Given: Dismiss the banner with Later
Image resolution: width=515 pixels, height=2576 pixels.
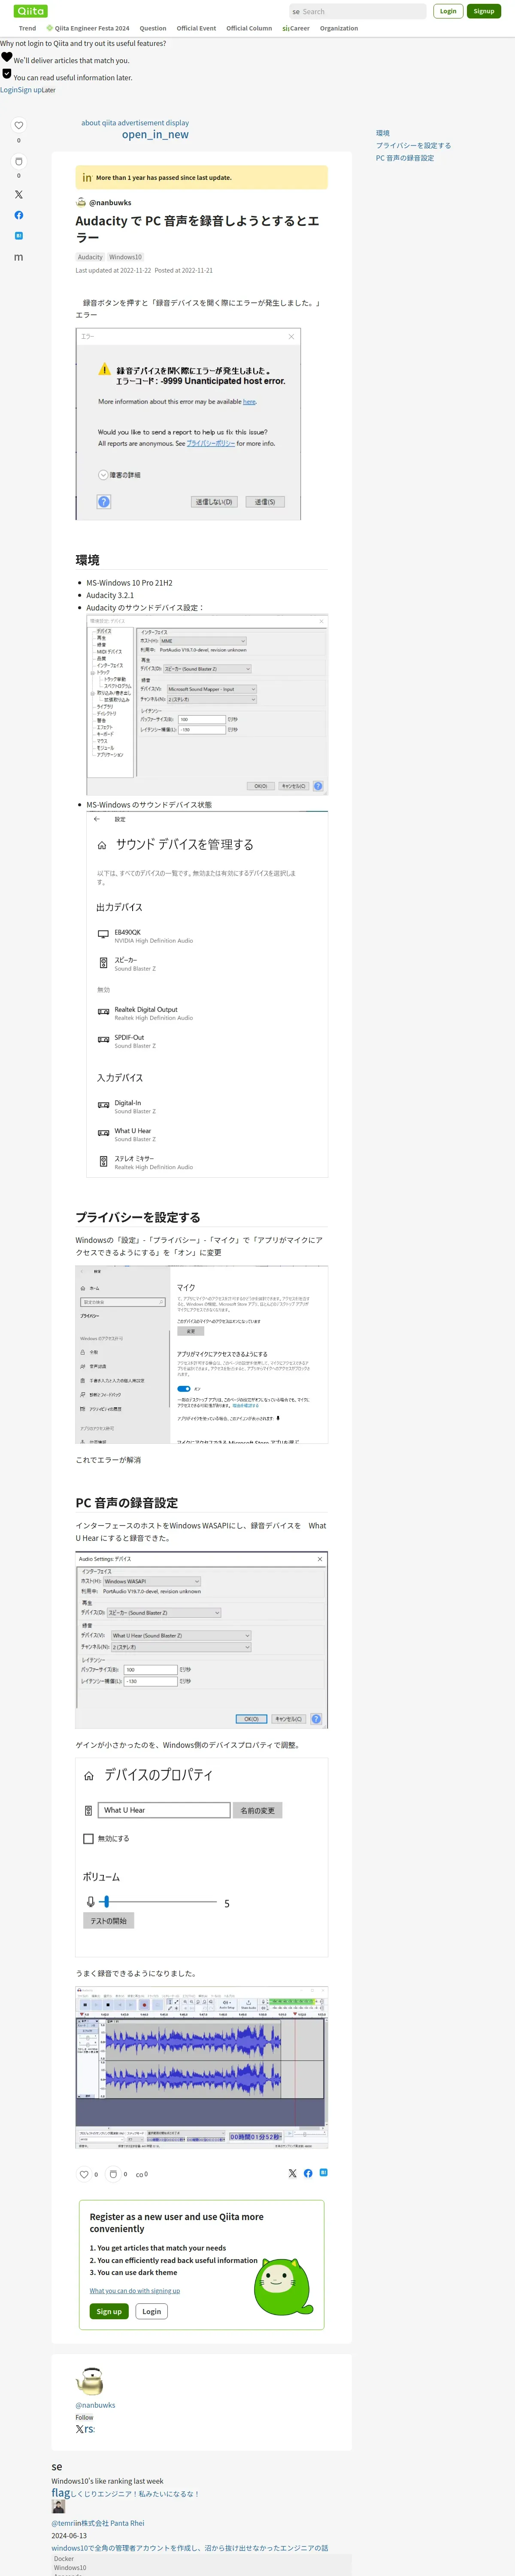Looking at the screenshot, I should (x=49, y=90).
